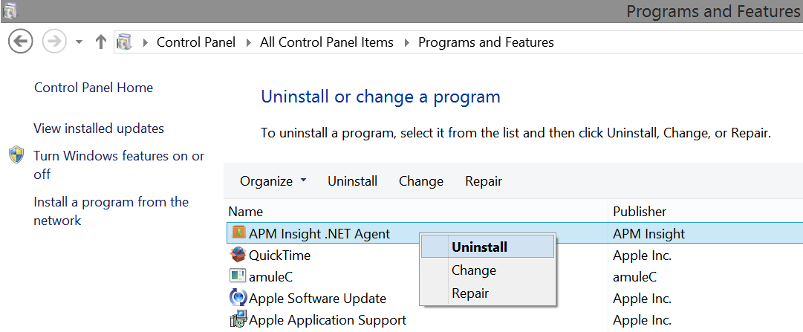The width and height of the screenshot is (803, 332).
Task: Click the APM Insight .NET Agent icon
Action: [238, 233]
